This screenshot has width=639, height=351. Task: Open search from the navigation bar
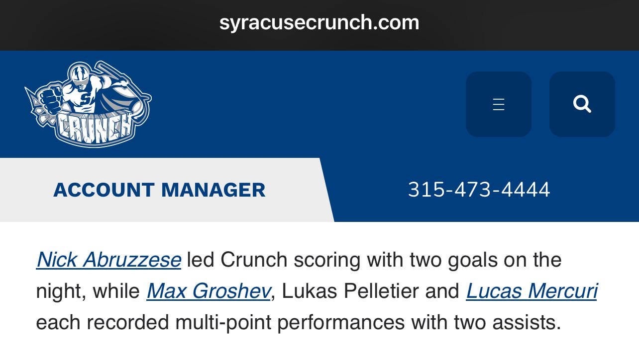[582, 104]
